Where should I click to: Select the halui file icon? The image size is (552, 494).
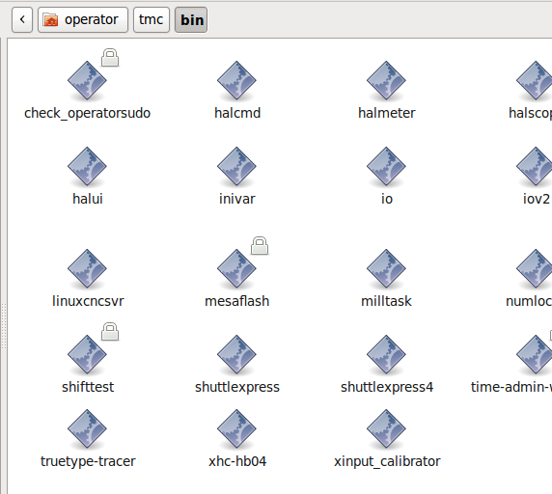pyautogui.click(x=87, y=166)
